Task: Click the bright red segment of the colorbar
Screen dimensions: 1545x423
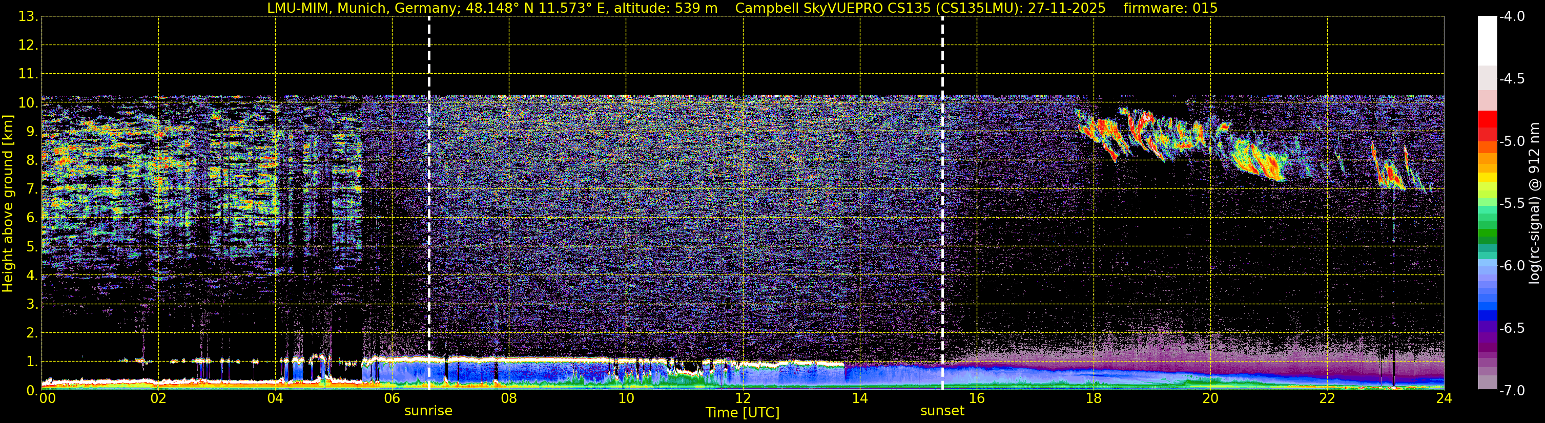Action: [1488, 119]
